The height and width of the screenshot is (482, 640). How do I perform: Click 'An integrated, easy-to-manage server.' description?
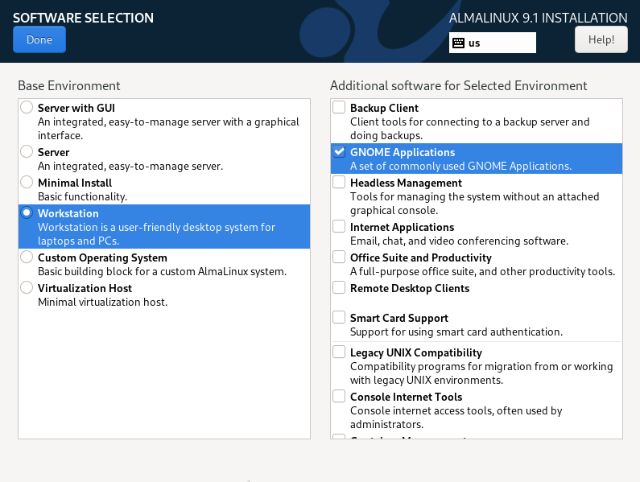tap(130, 166)
